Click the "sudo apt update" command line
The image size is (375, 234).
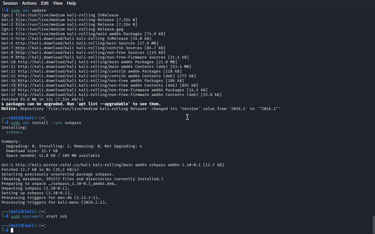(x=28, y=11)
